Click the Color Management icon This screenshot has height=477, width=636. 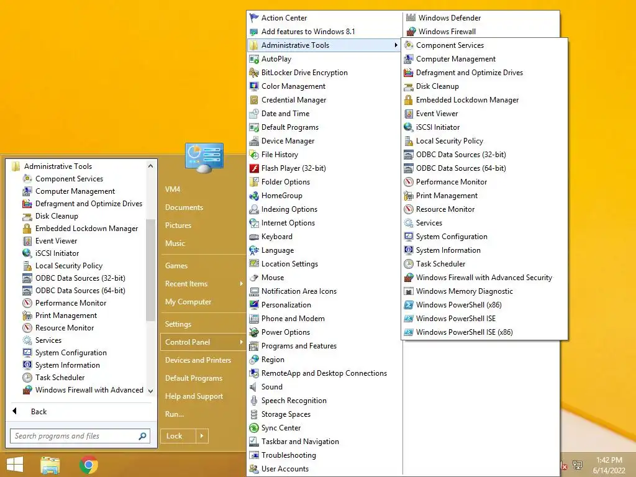(254, 86)
